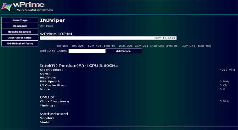Select the id: 1963 text

tap(46, 26)
